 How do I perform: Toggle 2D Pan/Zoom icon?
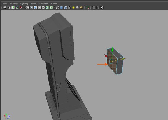[21, 8]
